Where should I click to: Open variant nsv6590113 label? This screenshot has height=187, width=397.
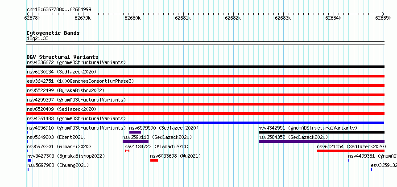[157, 137]
